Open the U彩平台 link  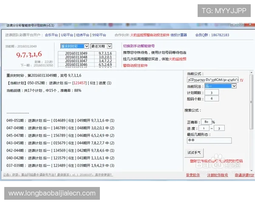point(67,35)
